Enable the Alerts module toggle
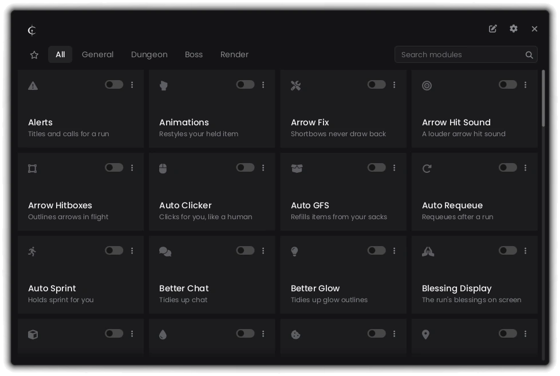This screenshot has width=560, height=376. pos(114,85)
